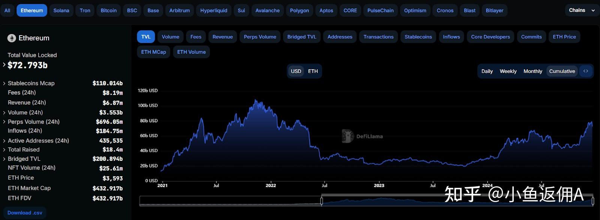
Task: Switch to the Solana chain tab
Action: (61, 10)
